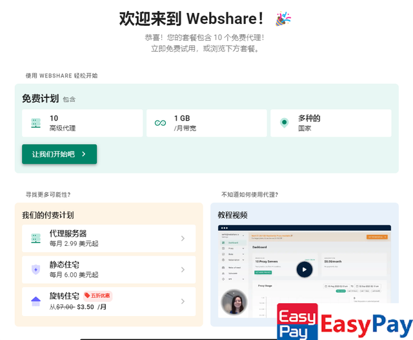The image size is (413, 340).
Task: Click the 我们的付费计划 heading
Action: 48,215
